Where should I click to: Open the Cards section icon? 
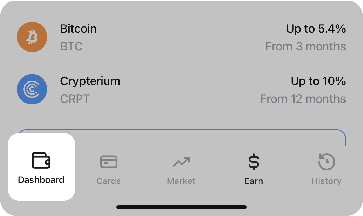click(109, 161)
